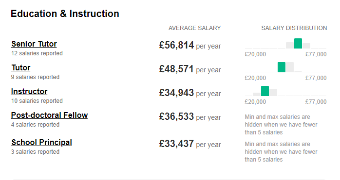Open the Instructor job title link

click(x=29, y=91)
